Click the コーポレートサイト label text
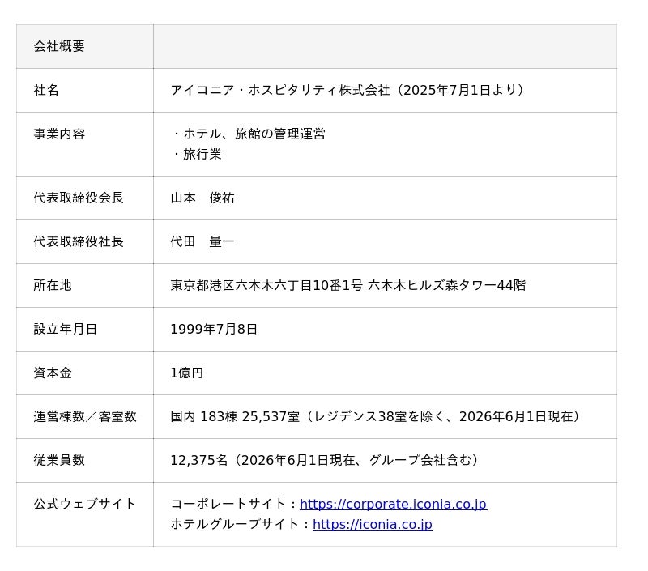The height and width of the screenshot is (571, 648). (228, 504)
